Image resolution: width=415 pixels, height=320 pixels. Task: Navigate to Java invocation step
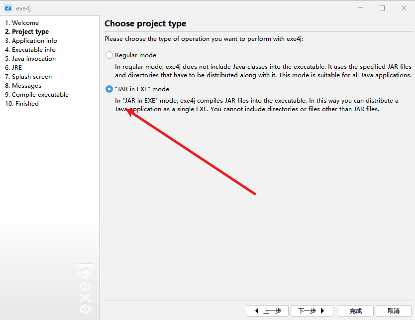click(x=30, y=59)
